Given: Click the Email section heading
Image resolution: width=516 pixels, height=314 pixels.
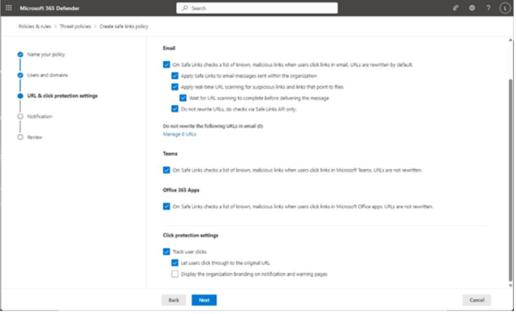Looking at the screenshot, I should (x=169, y=48).
